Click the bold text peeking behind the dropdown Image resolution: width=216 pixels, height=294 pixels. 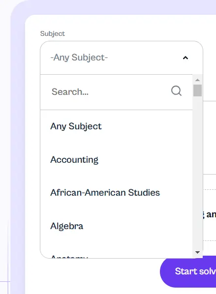click(210, 214)
